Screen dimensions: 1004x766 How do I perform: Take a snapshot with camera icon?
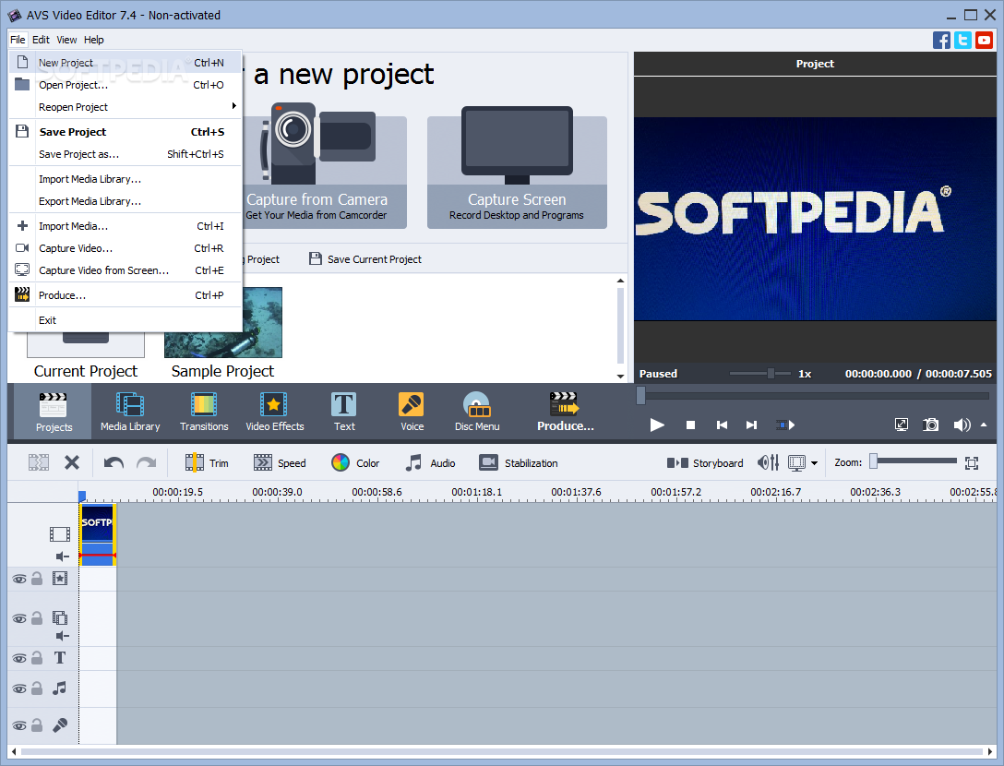930,425
